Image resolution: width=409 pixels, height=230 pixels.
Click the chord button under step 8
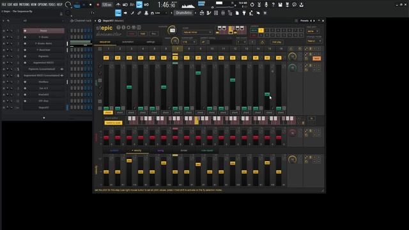coord(189,112)
